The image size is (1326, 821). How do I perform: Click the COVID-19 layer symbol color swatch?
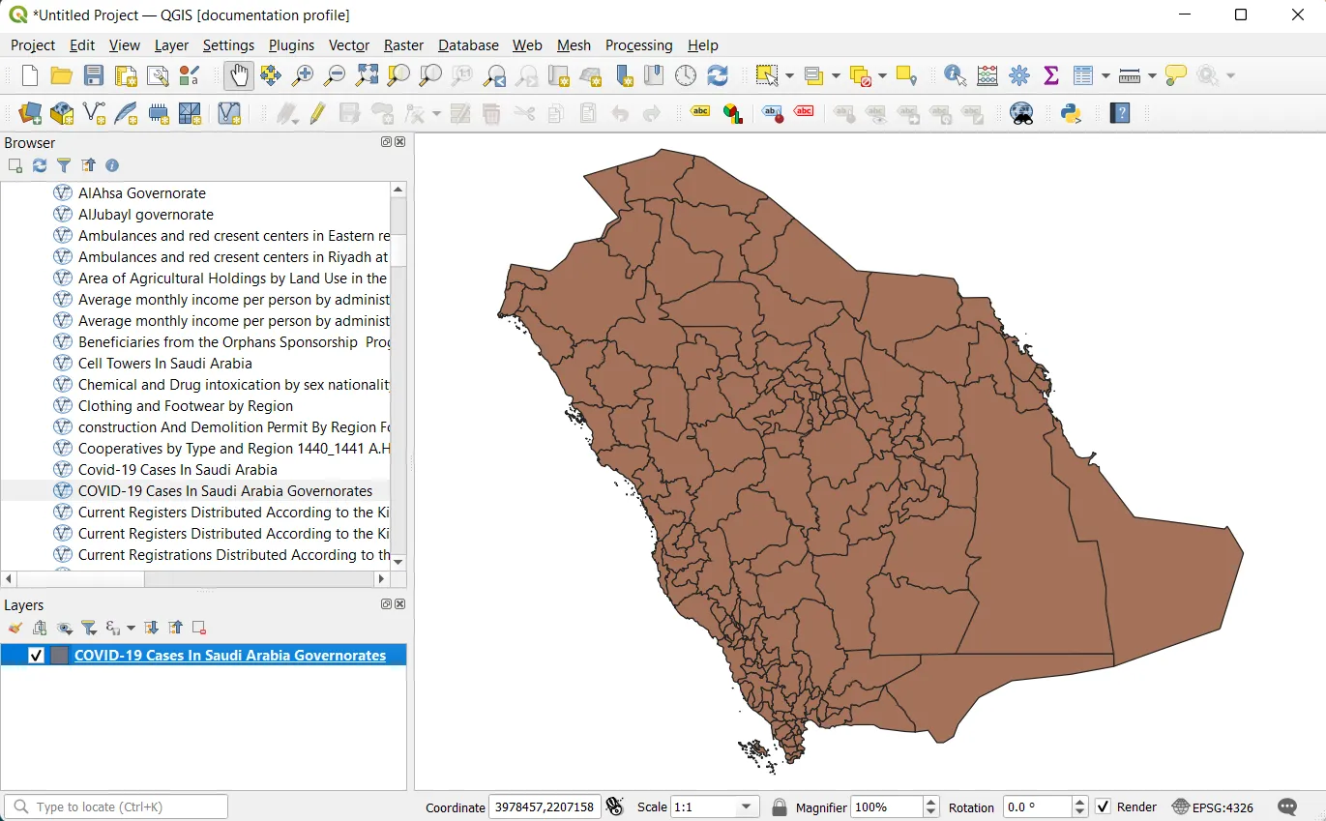[59, 656]
